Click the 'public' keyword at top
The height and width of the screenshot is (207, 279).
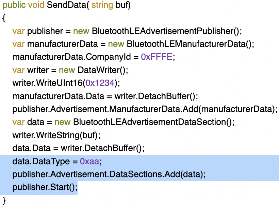(14, 6)
